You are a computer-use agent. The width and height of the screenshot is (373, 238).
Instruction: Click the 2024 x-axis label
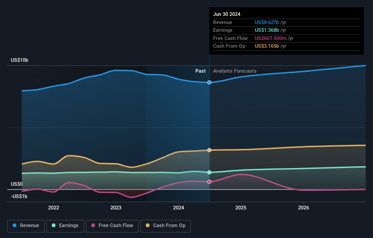click(179, 208)
